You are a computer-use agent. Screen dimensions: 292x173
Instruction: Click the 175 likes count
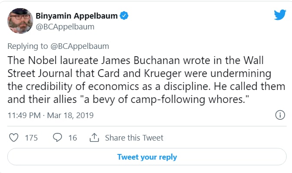click(x=31, y=138)
